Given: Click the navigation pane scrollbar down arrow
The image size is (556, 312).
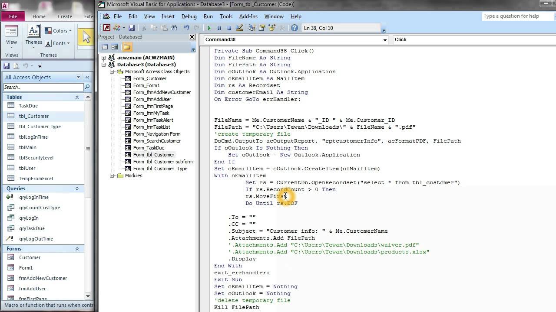Looking at the screenshot, I should click(x=88, y=296).
